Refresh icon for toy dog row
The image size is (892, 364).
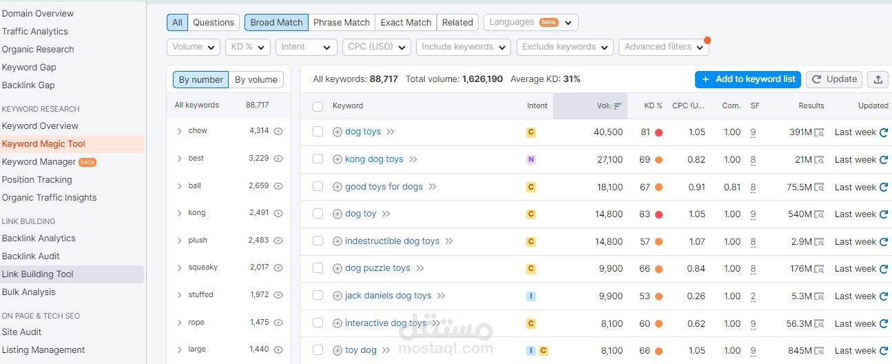[884, 351]
